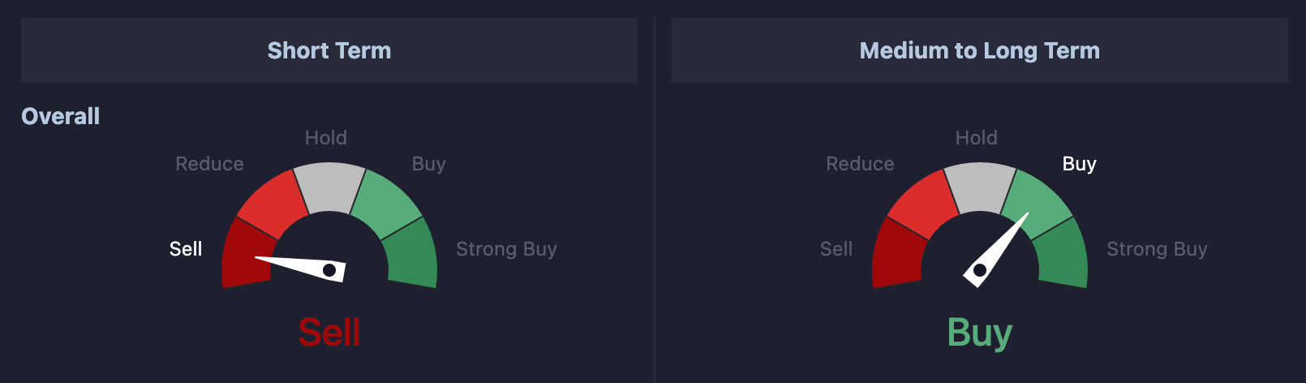Click the highlighted white Sell label beside Short Term gauge
This screenshot has width=1306, height=383.
[186, 249]
